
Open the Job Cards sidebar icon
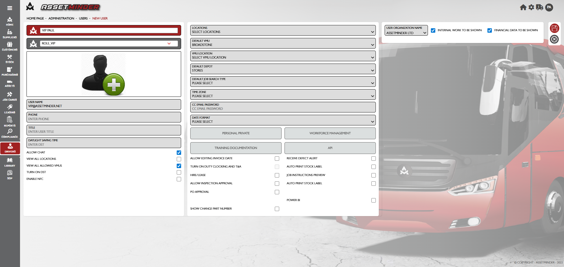(x=10, y=96)
